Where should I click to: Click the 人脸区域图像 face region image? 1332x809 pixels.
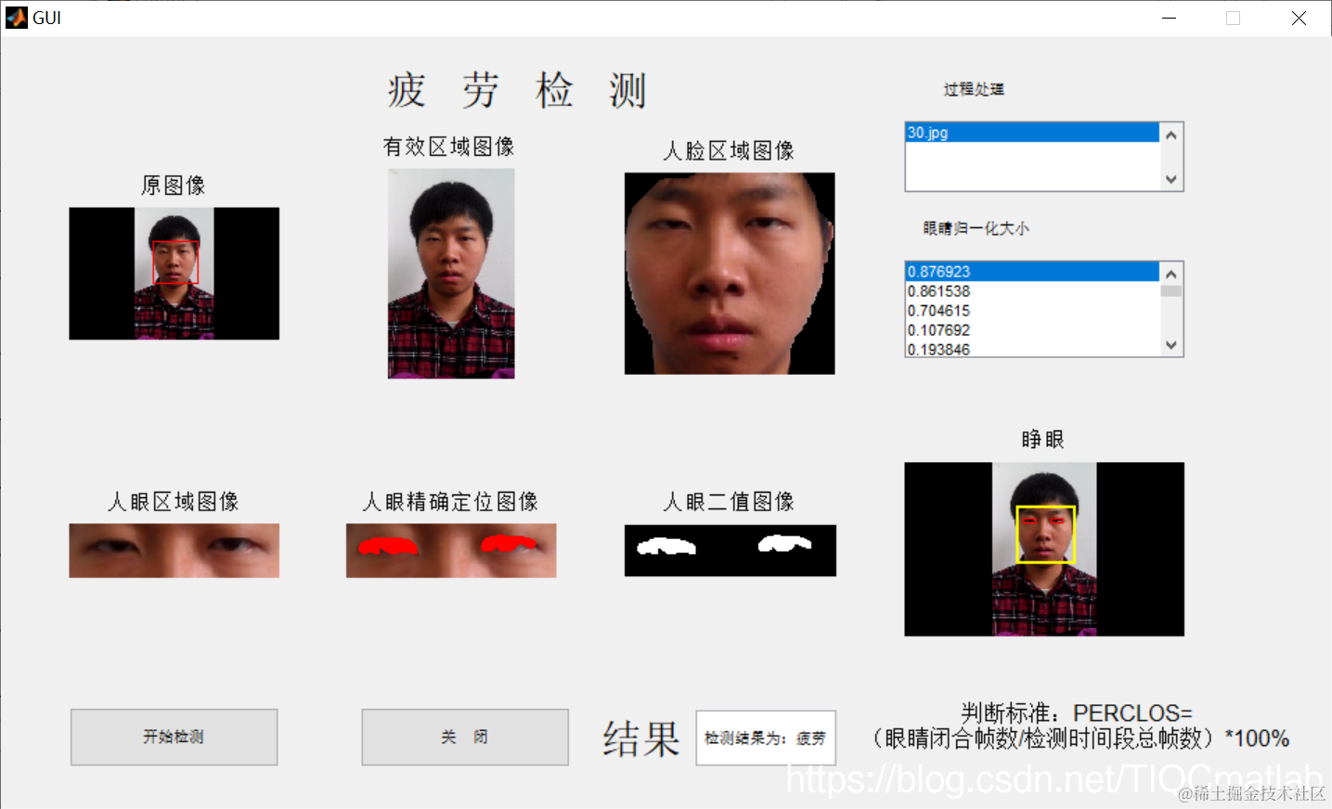click(x=729, y=273)
